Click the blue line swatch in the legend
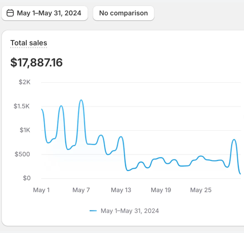Image resolution: width=244 pixels, height=233 pixels. [93, 211]
